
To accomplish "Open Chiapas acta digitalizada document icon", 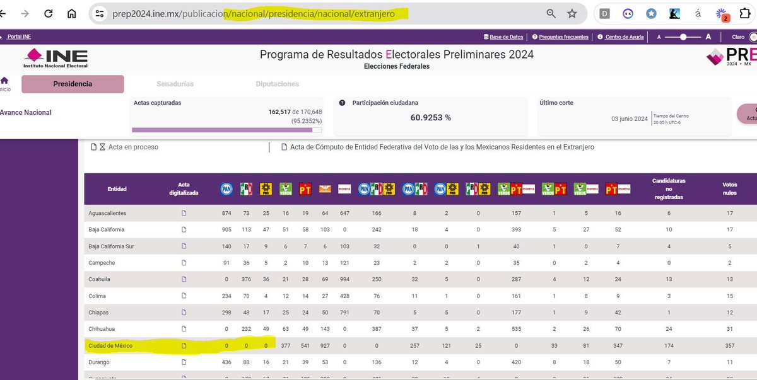I will tap(184, 313).
